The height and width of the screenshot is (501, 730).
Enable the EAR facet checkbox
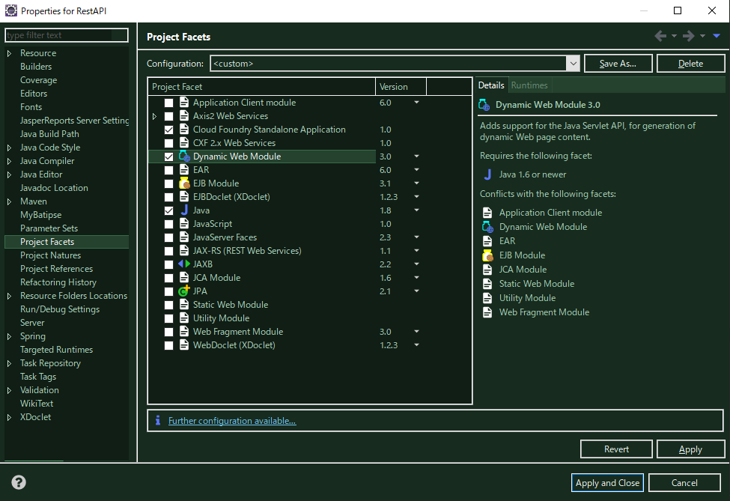tap(168, 169)
